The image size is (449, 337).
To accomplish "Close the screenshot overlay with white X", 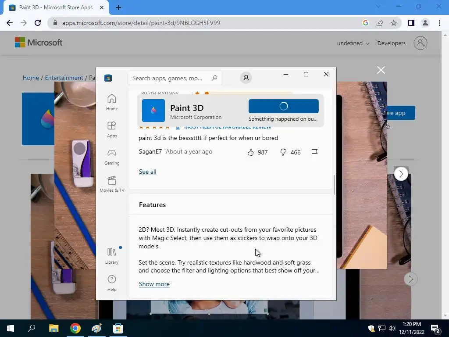I will [x=381, y=70].
